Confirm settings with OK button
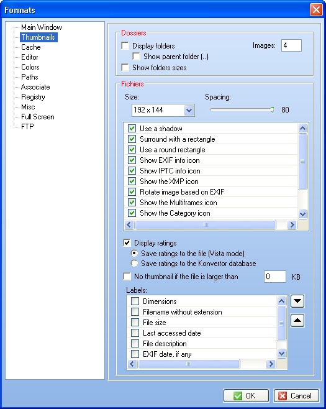326x409 pixels. click(246, 396)
